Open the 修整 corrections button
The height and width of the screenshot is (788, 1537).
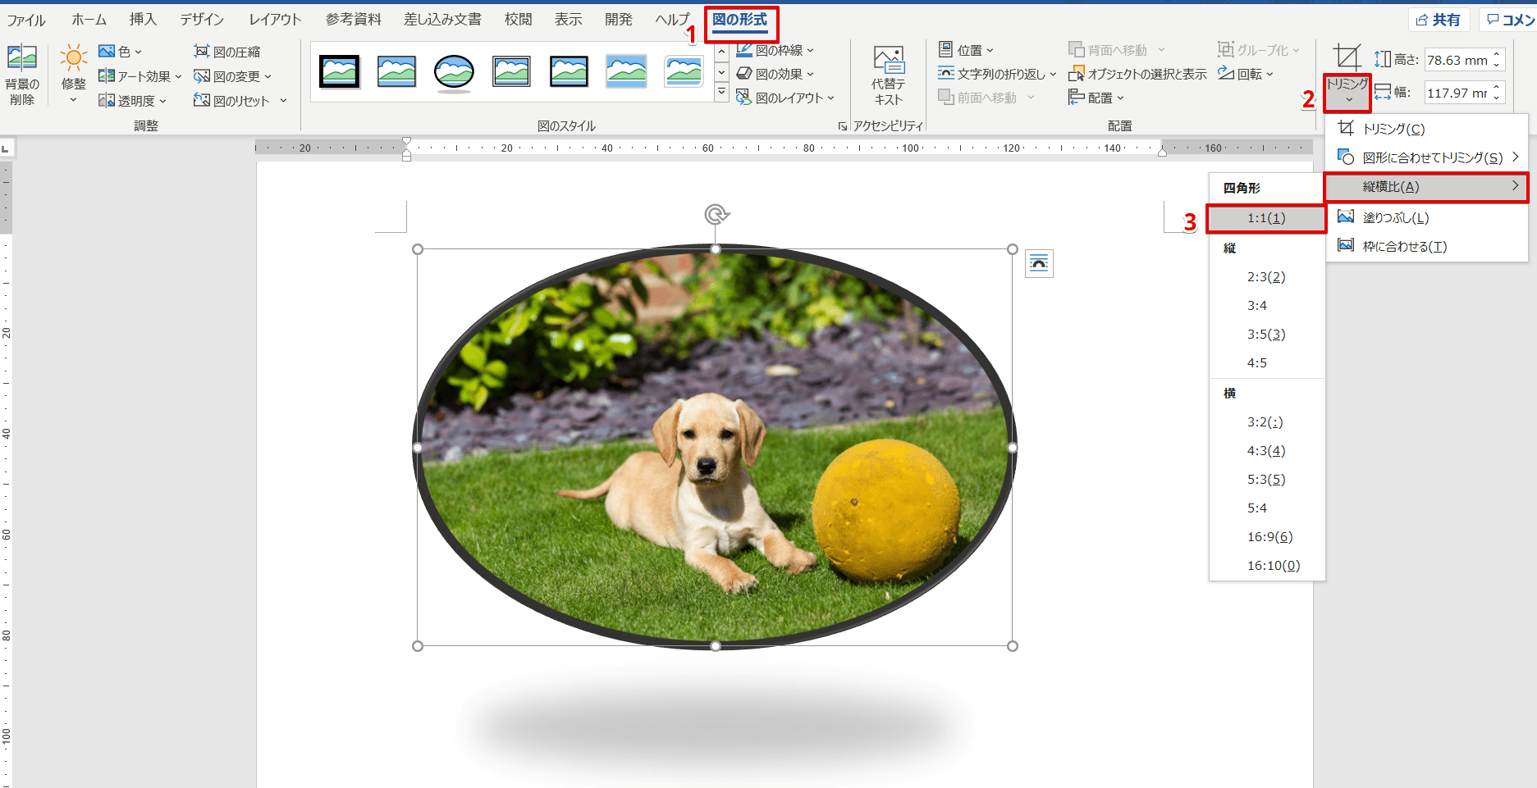(73, 75)
